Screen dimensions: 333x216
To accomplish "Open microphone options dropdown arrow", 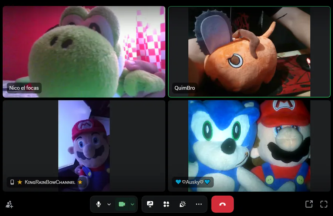I will tap(109, 204).
